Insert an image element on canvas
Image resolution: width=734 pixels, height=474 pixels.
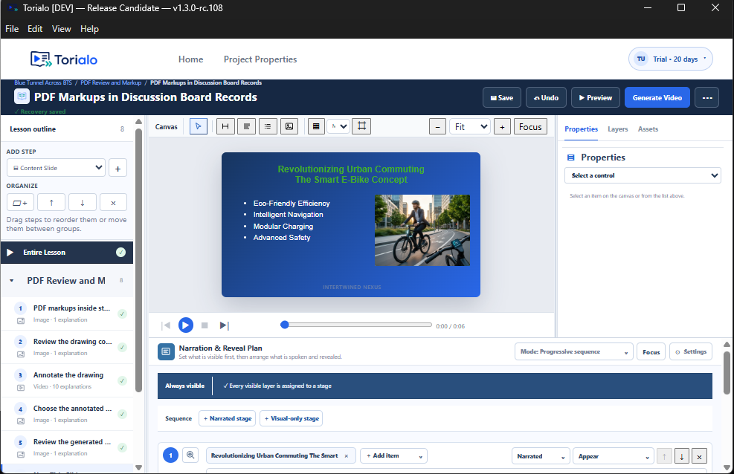pos(289,126)
